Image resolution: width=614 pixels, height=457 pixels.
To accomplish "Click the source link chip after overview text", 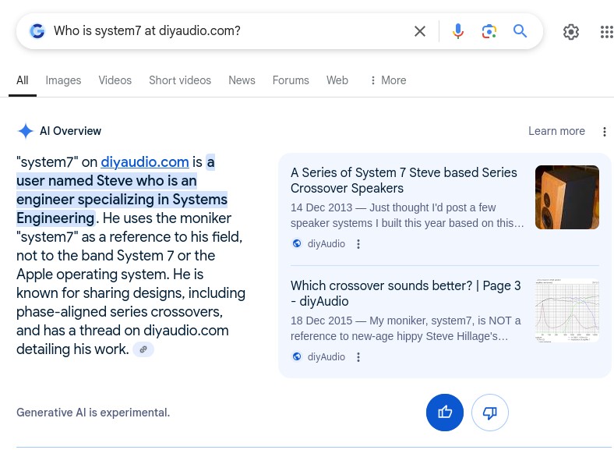I will pos(143,349).
